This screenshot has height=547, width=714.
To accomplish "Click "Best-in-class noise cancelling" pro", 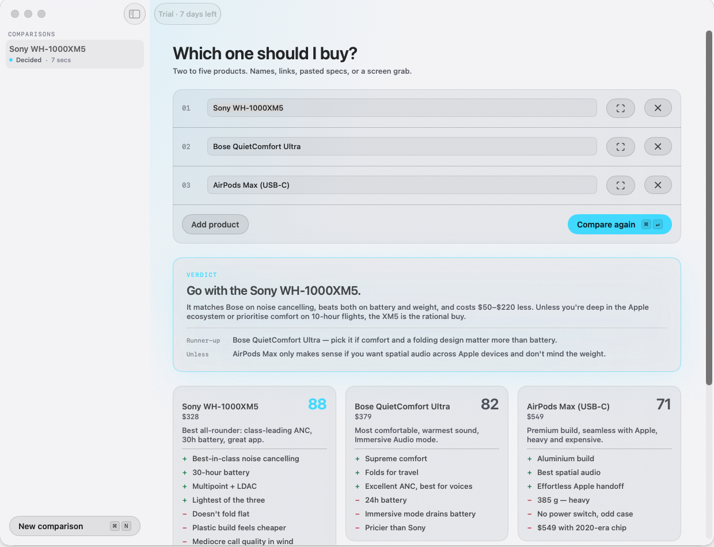I will click(246, 459).
